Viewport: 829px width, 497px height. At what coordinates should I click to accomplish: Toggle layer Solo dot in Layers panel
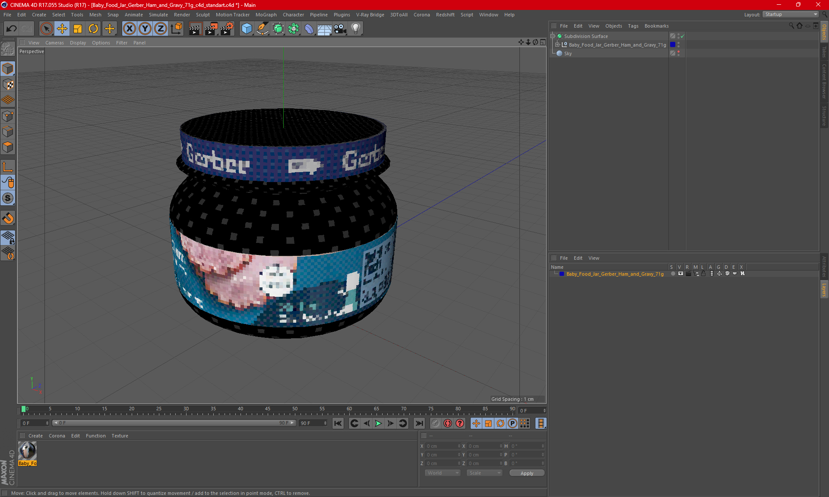tap(673, 274)
